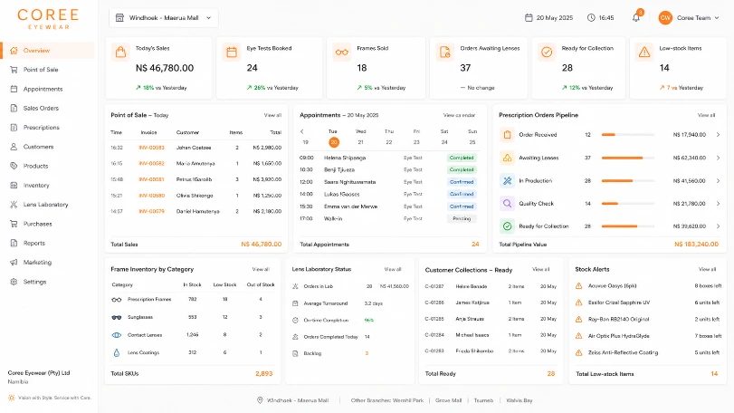
Task: View all Customer Collections
Action: tap(540, 269)
